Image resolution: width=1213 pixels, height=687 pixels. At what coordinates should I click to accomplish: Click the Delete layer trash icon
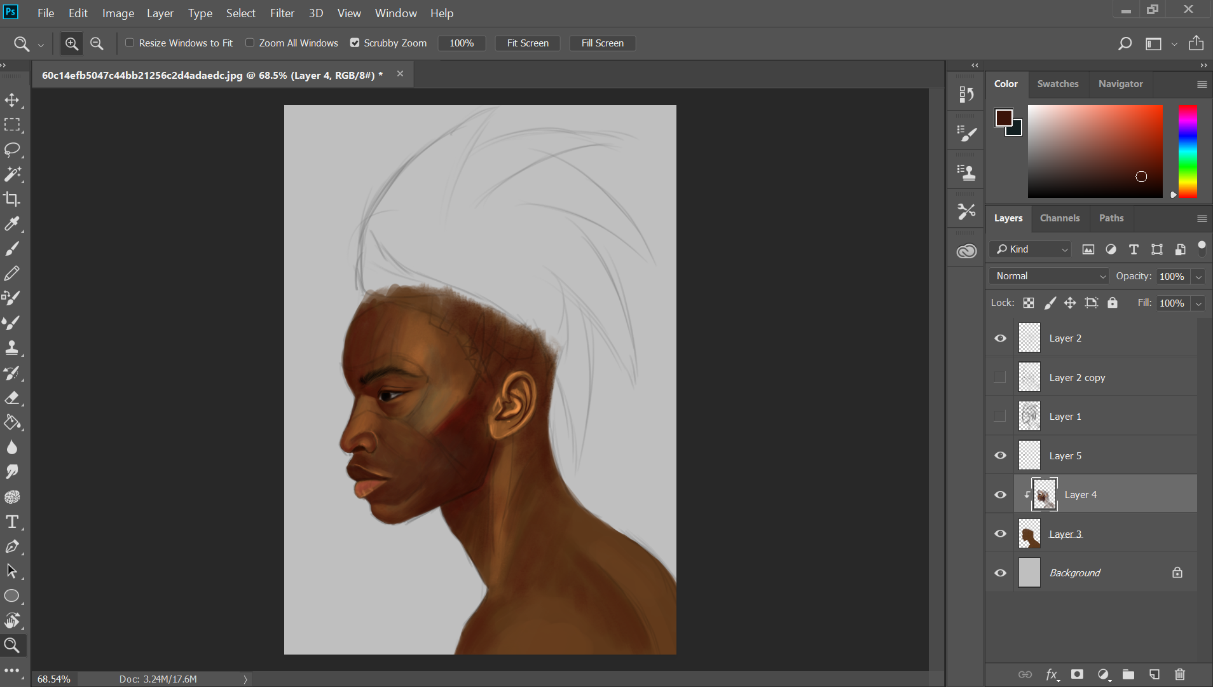coord(1180,674)
